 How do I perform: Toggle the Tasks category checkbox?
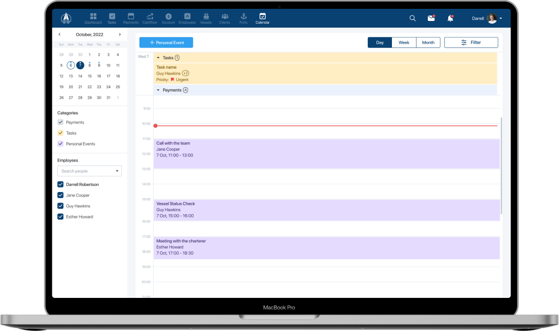(x=60, y=133)
